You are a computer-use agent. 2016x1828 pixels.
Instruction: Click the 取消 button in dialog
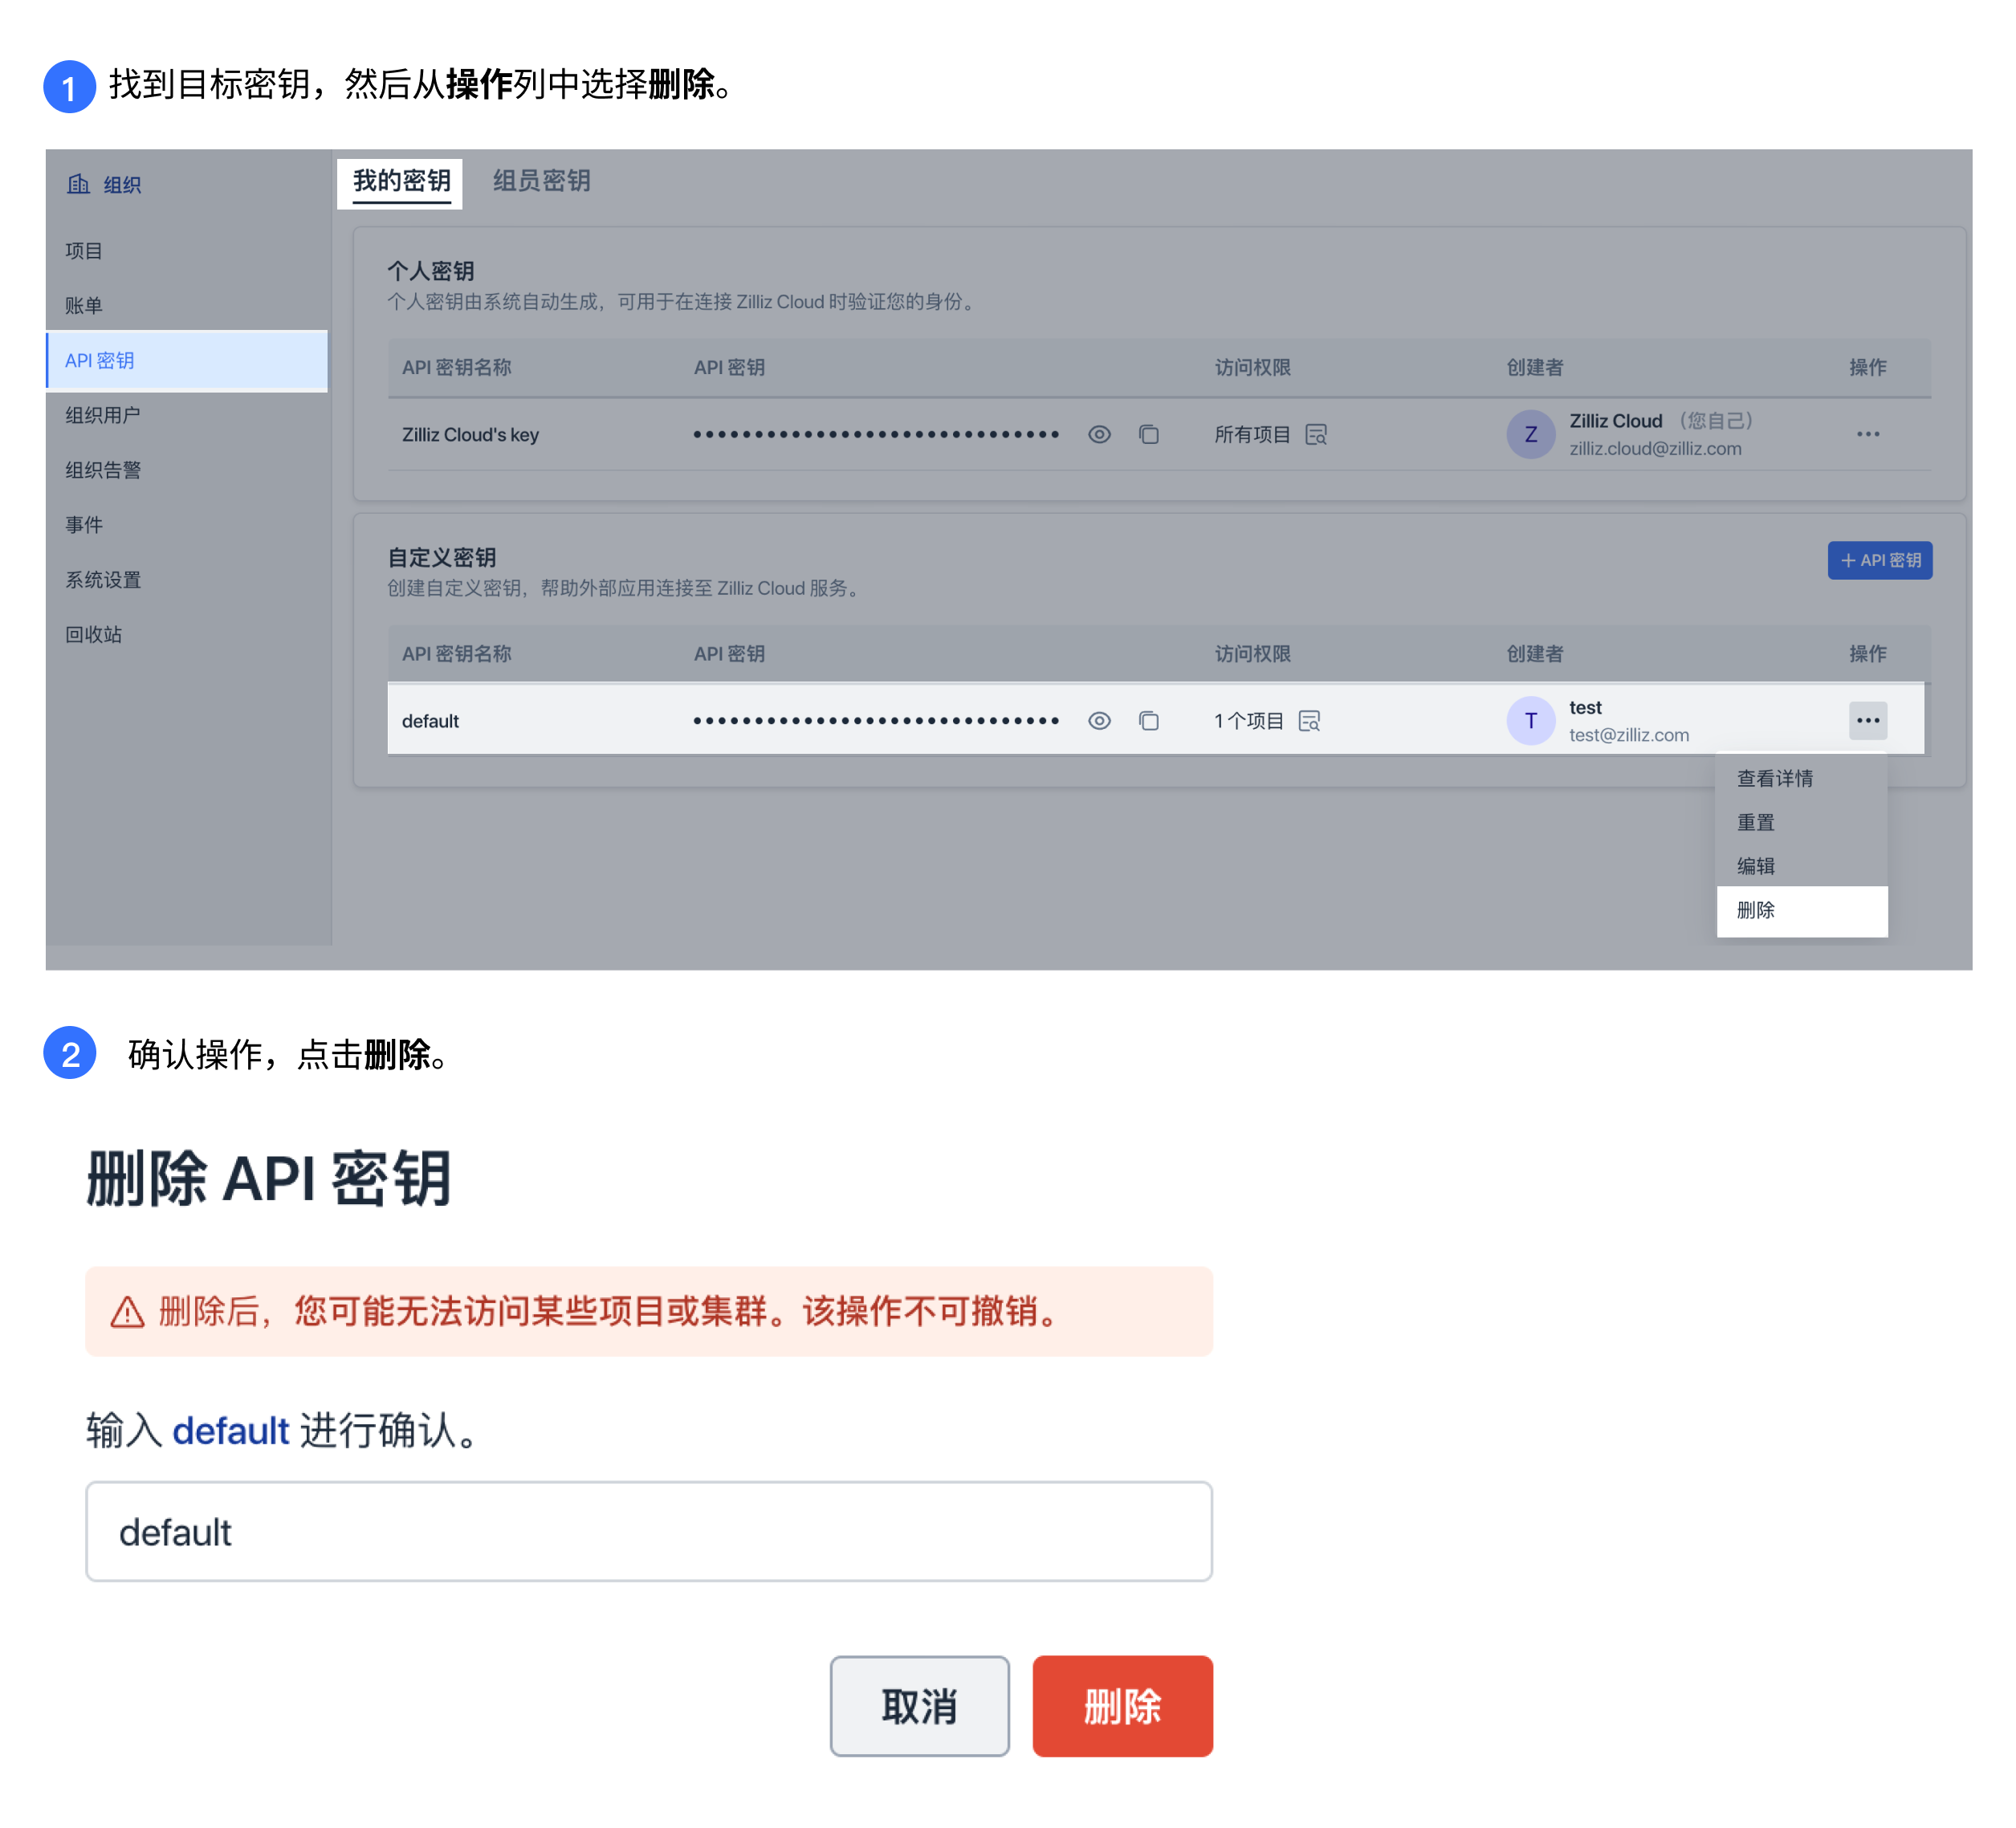tap(919, 1706)
